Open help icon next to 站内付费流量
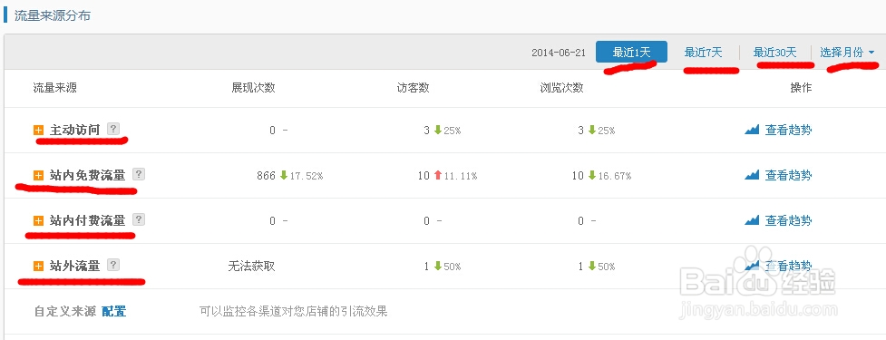Image resolution: width=886 pixels, height=340 pixels. point(139,219)
